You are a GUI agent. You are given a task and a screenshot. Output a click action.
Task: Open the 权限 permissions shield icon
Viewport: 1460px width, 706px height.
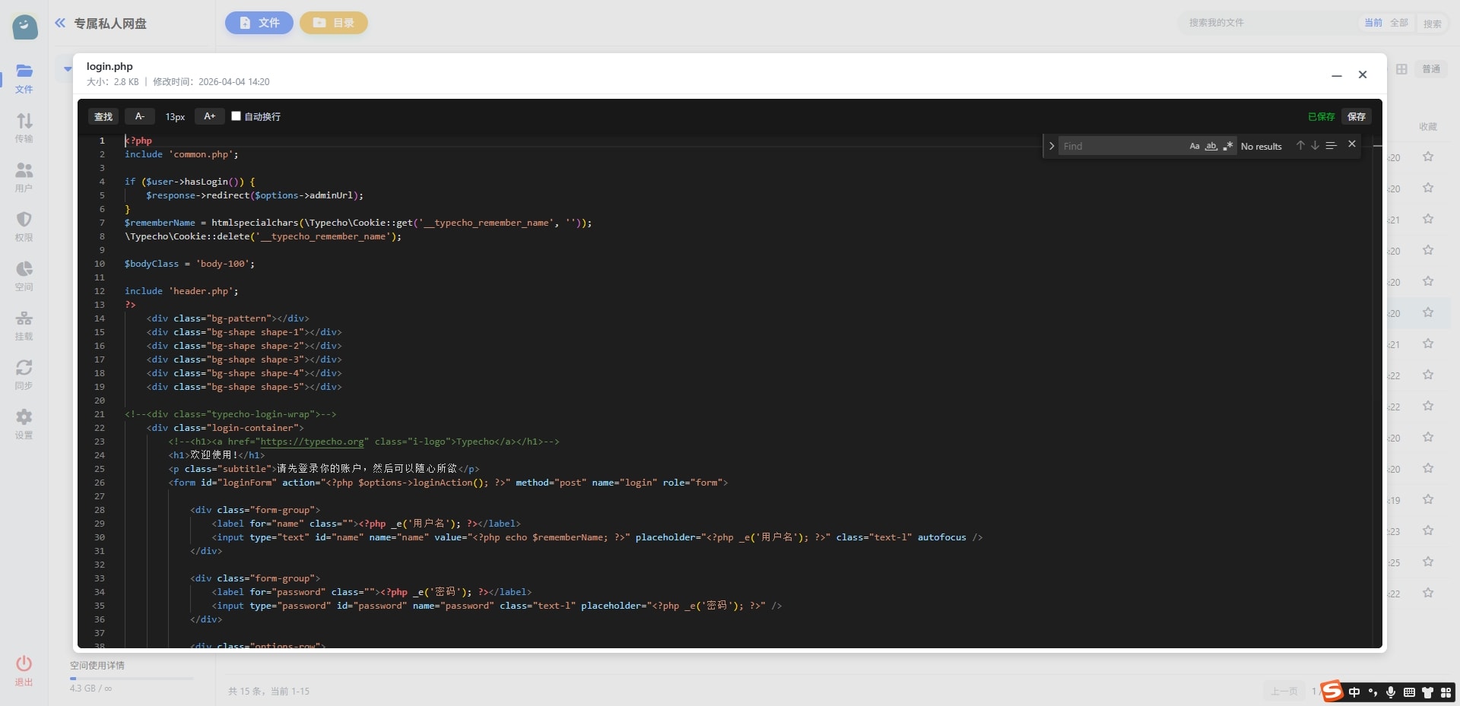(x=24, y=225)
